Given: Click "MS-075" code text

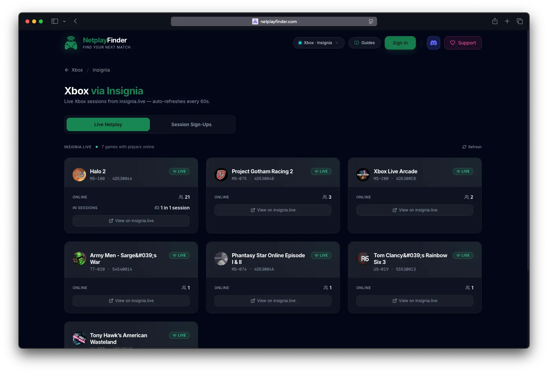Looking at the screenshot, I should (239, 179).
